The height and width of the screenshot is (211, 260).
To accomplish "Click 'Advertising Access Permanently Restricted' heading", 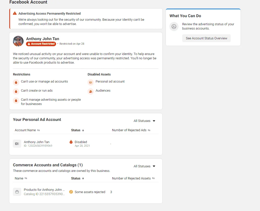I will point(49,13).
